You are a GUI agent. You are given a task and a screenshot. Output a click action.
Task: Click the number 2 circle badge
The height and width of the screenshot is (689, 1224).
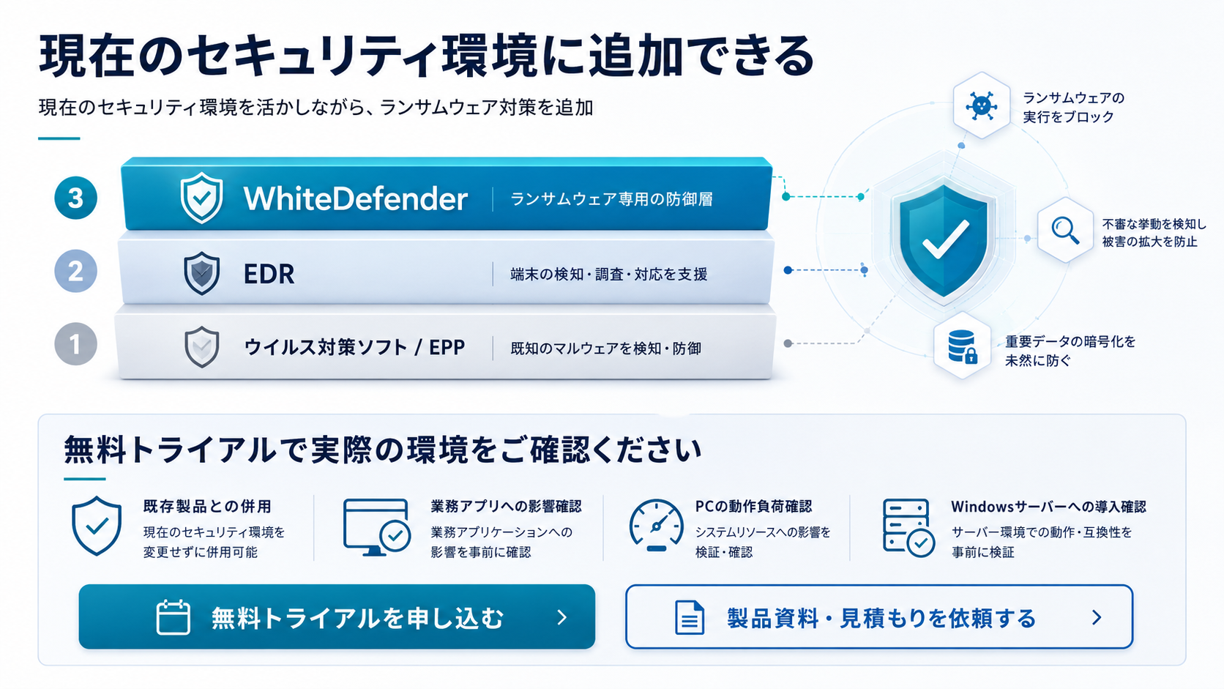point(75,271)
